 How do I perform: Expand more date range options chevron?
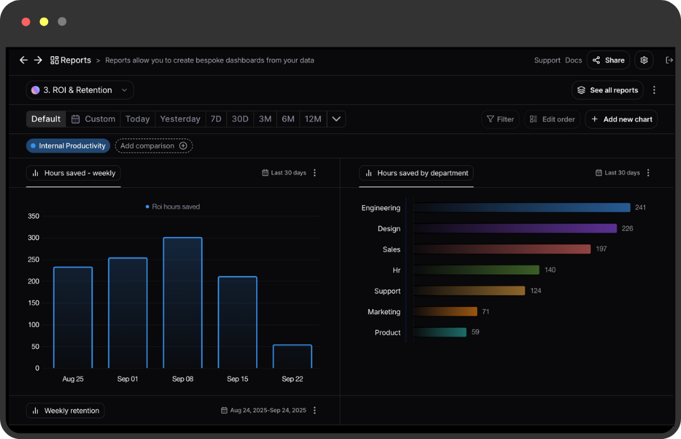[336, 119]
